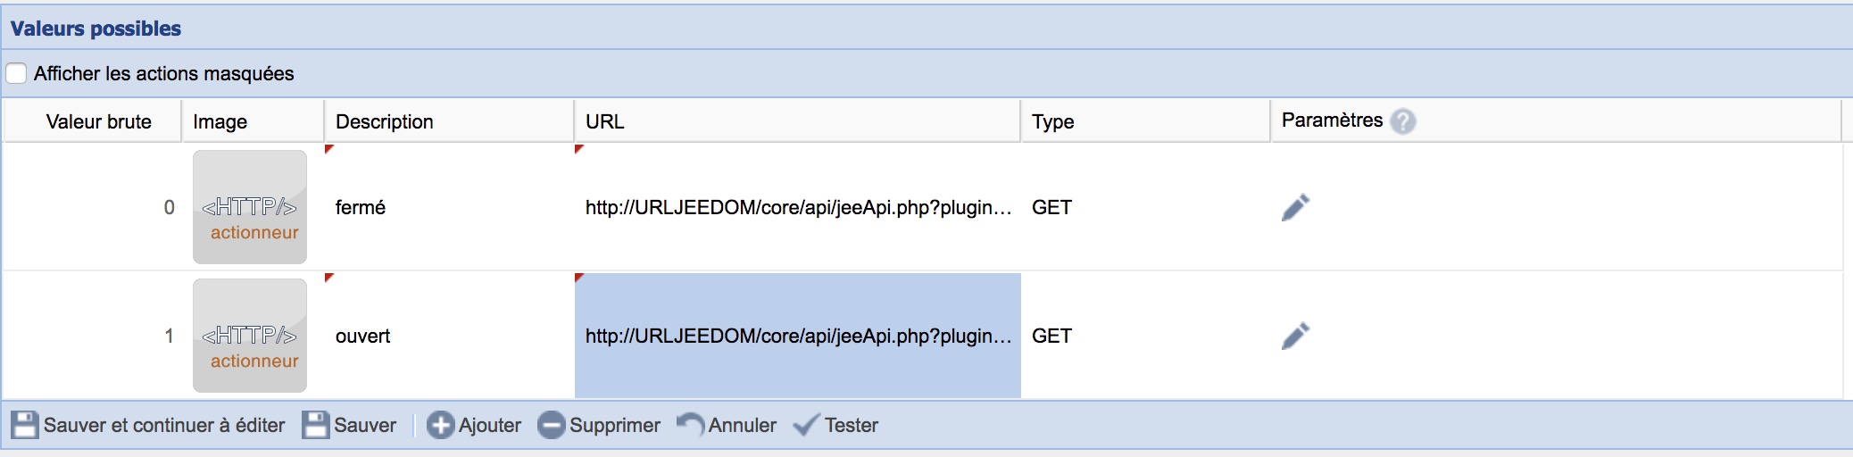Click HTTP actionneur image in ouvert row
This screenshot has height=457, width=1853.
click(x=250, y=336)
